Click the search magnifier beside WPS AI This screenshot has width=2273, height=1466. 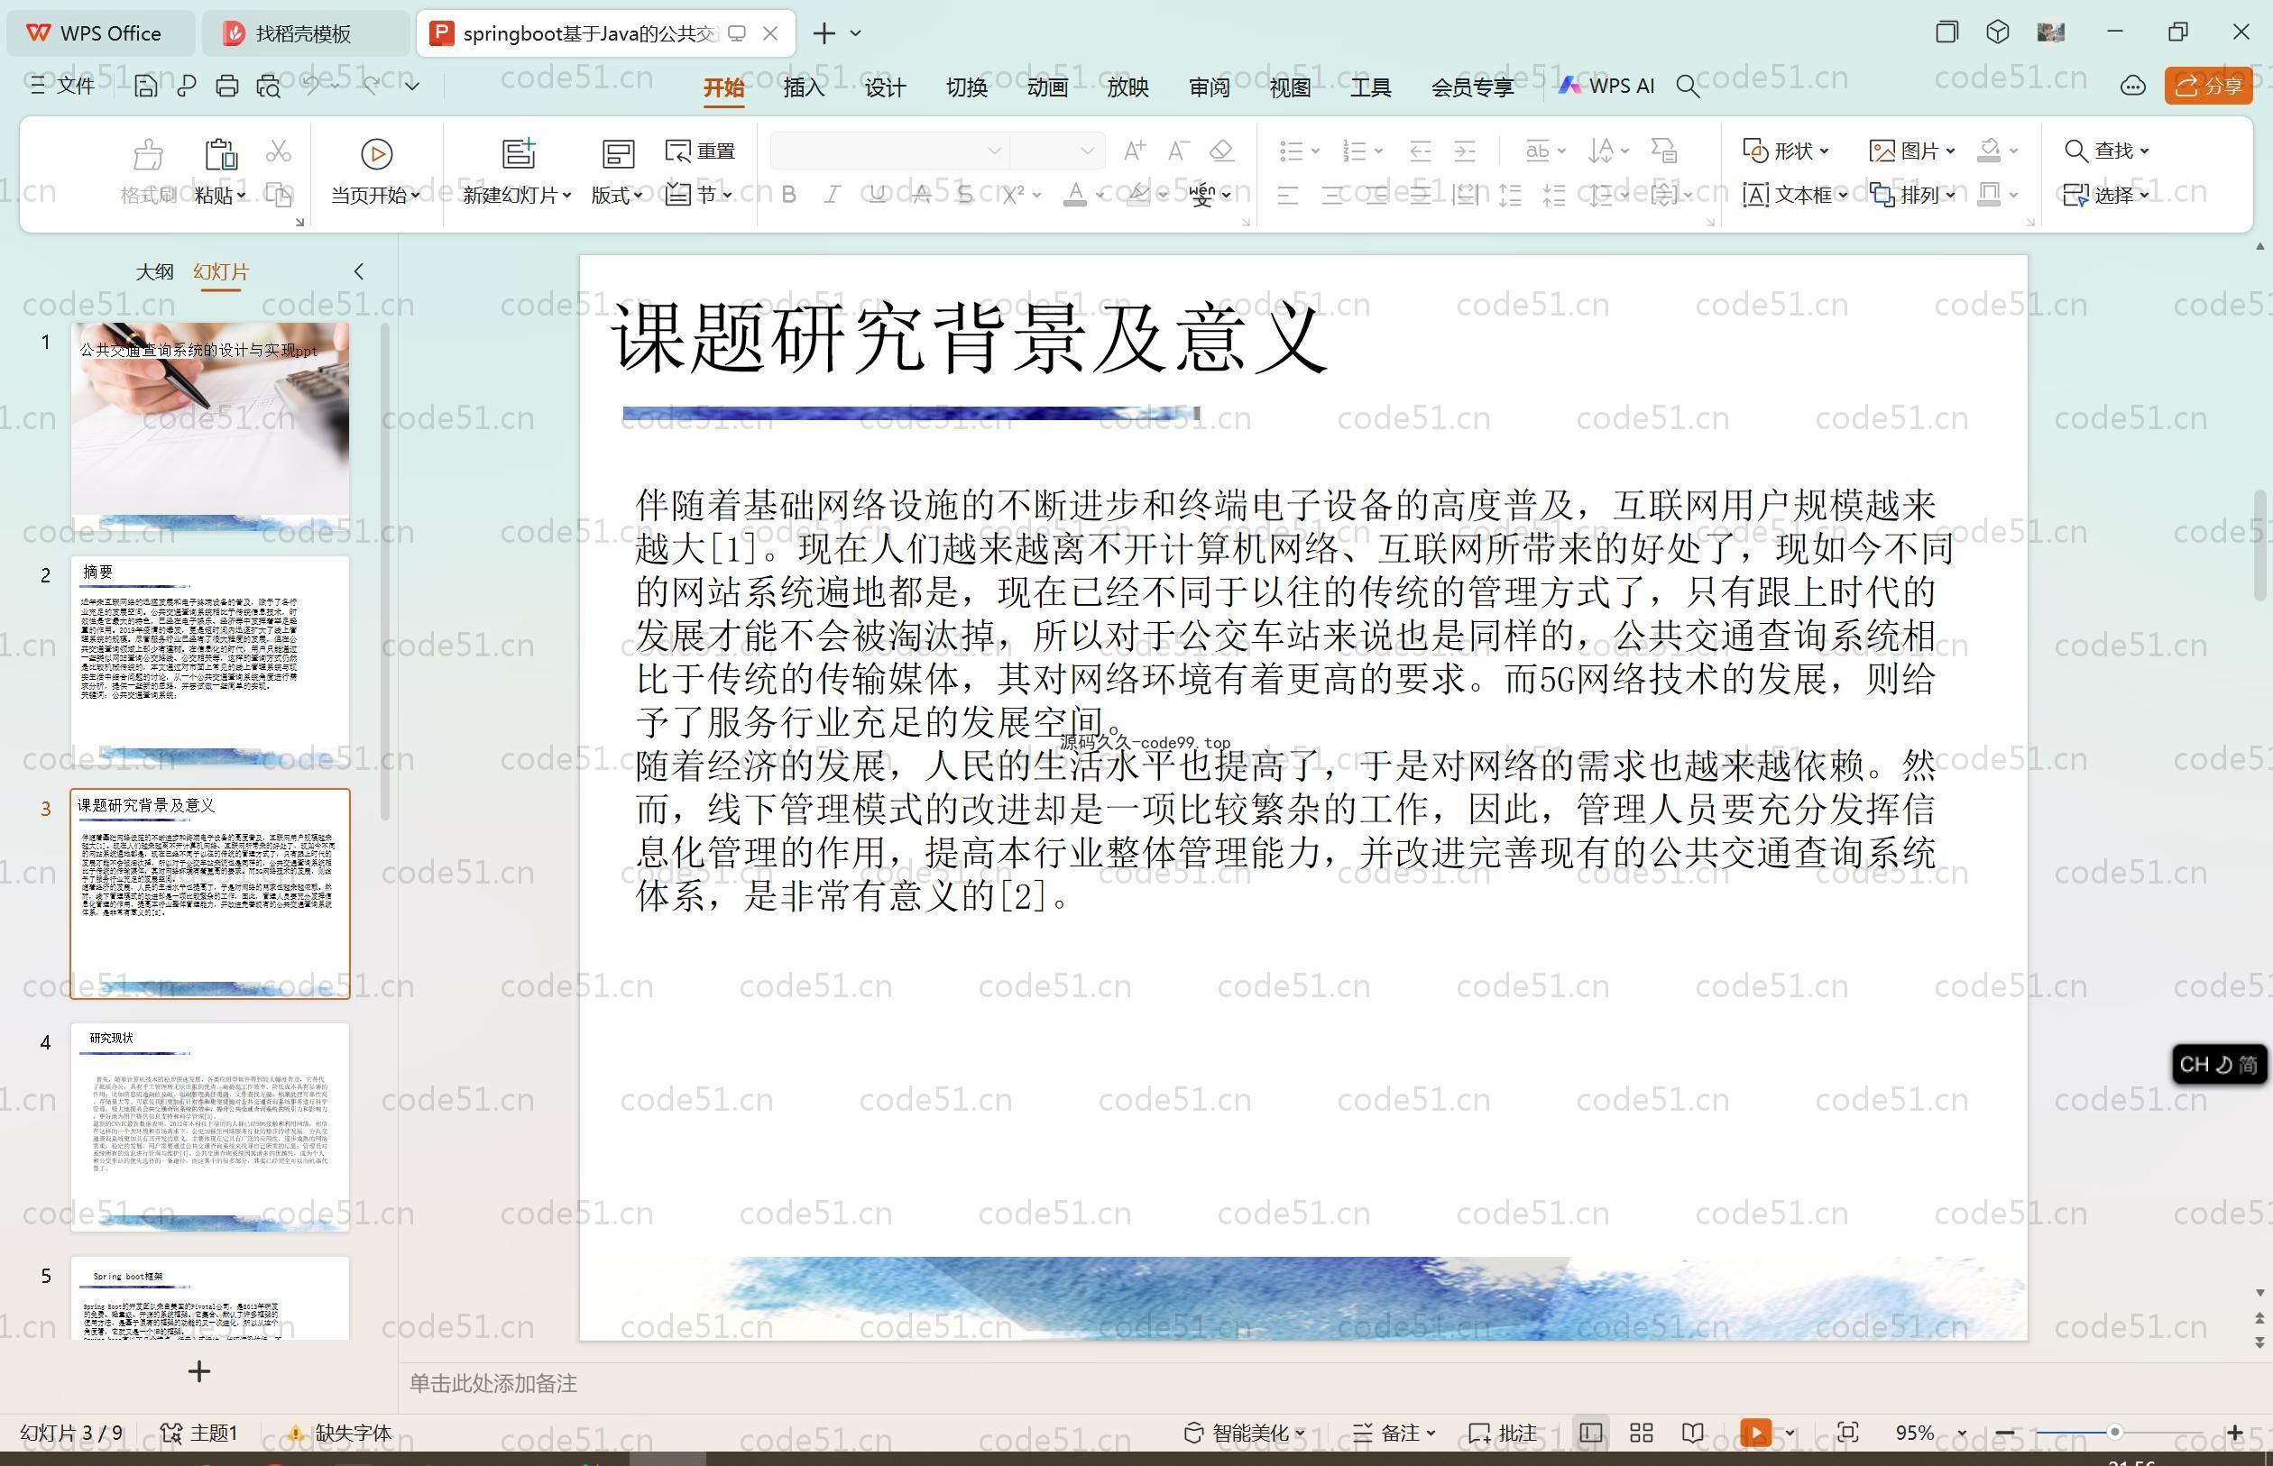point(1688,87)
